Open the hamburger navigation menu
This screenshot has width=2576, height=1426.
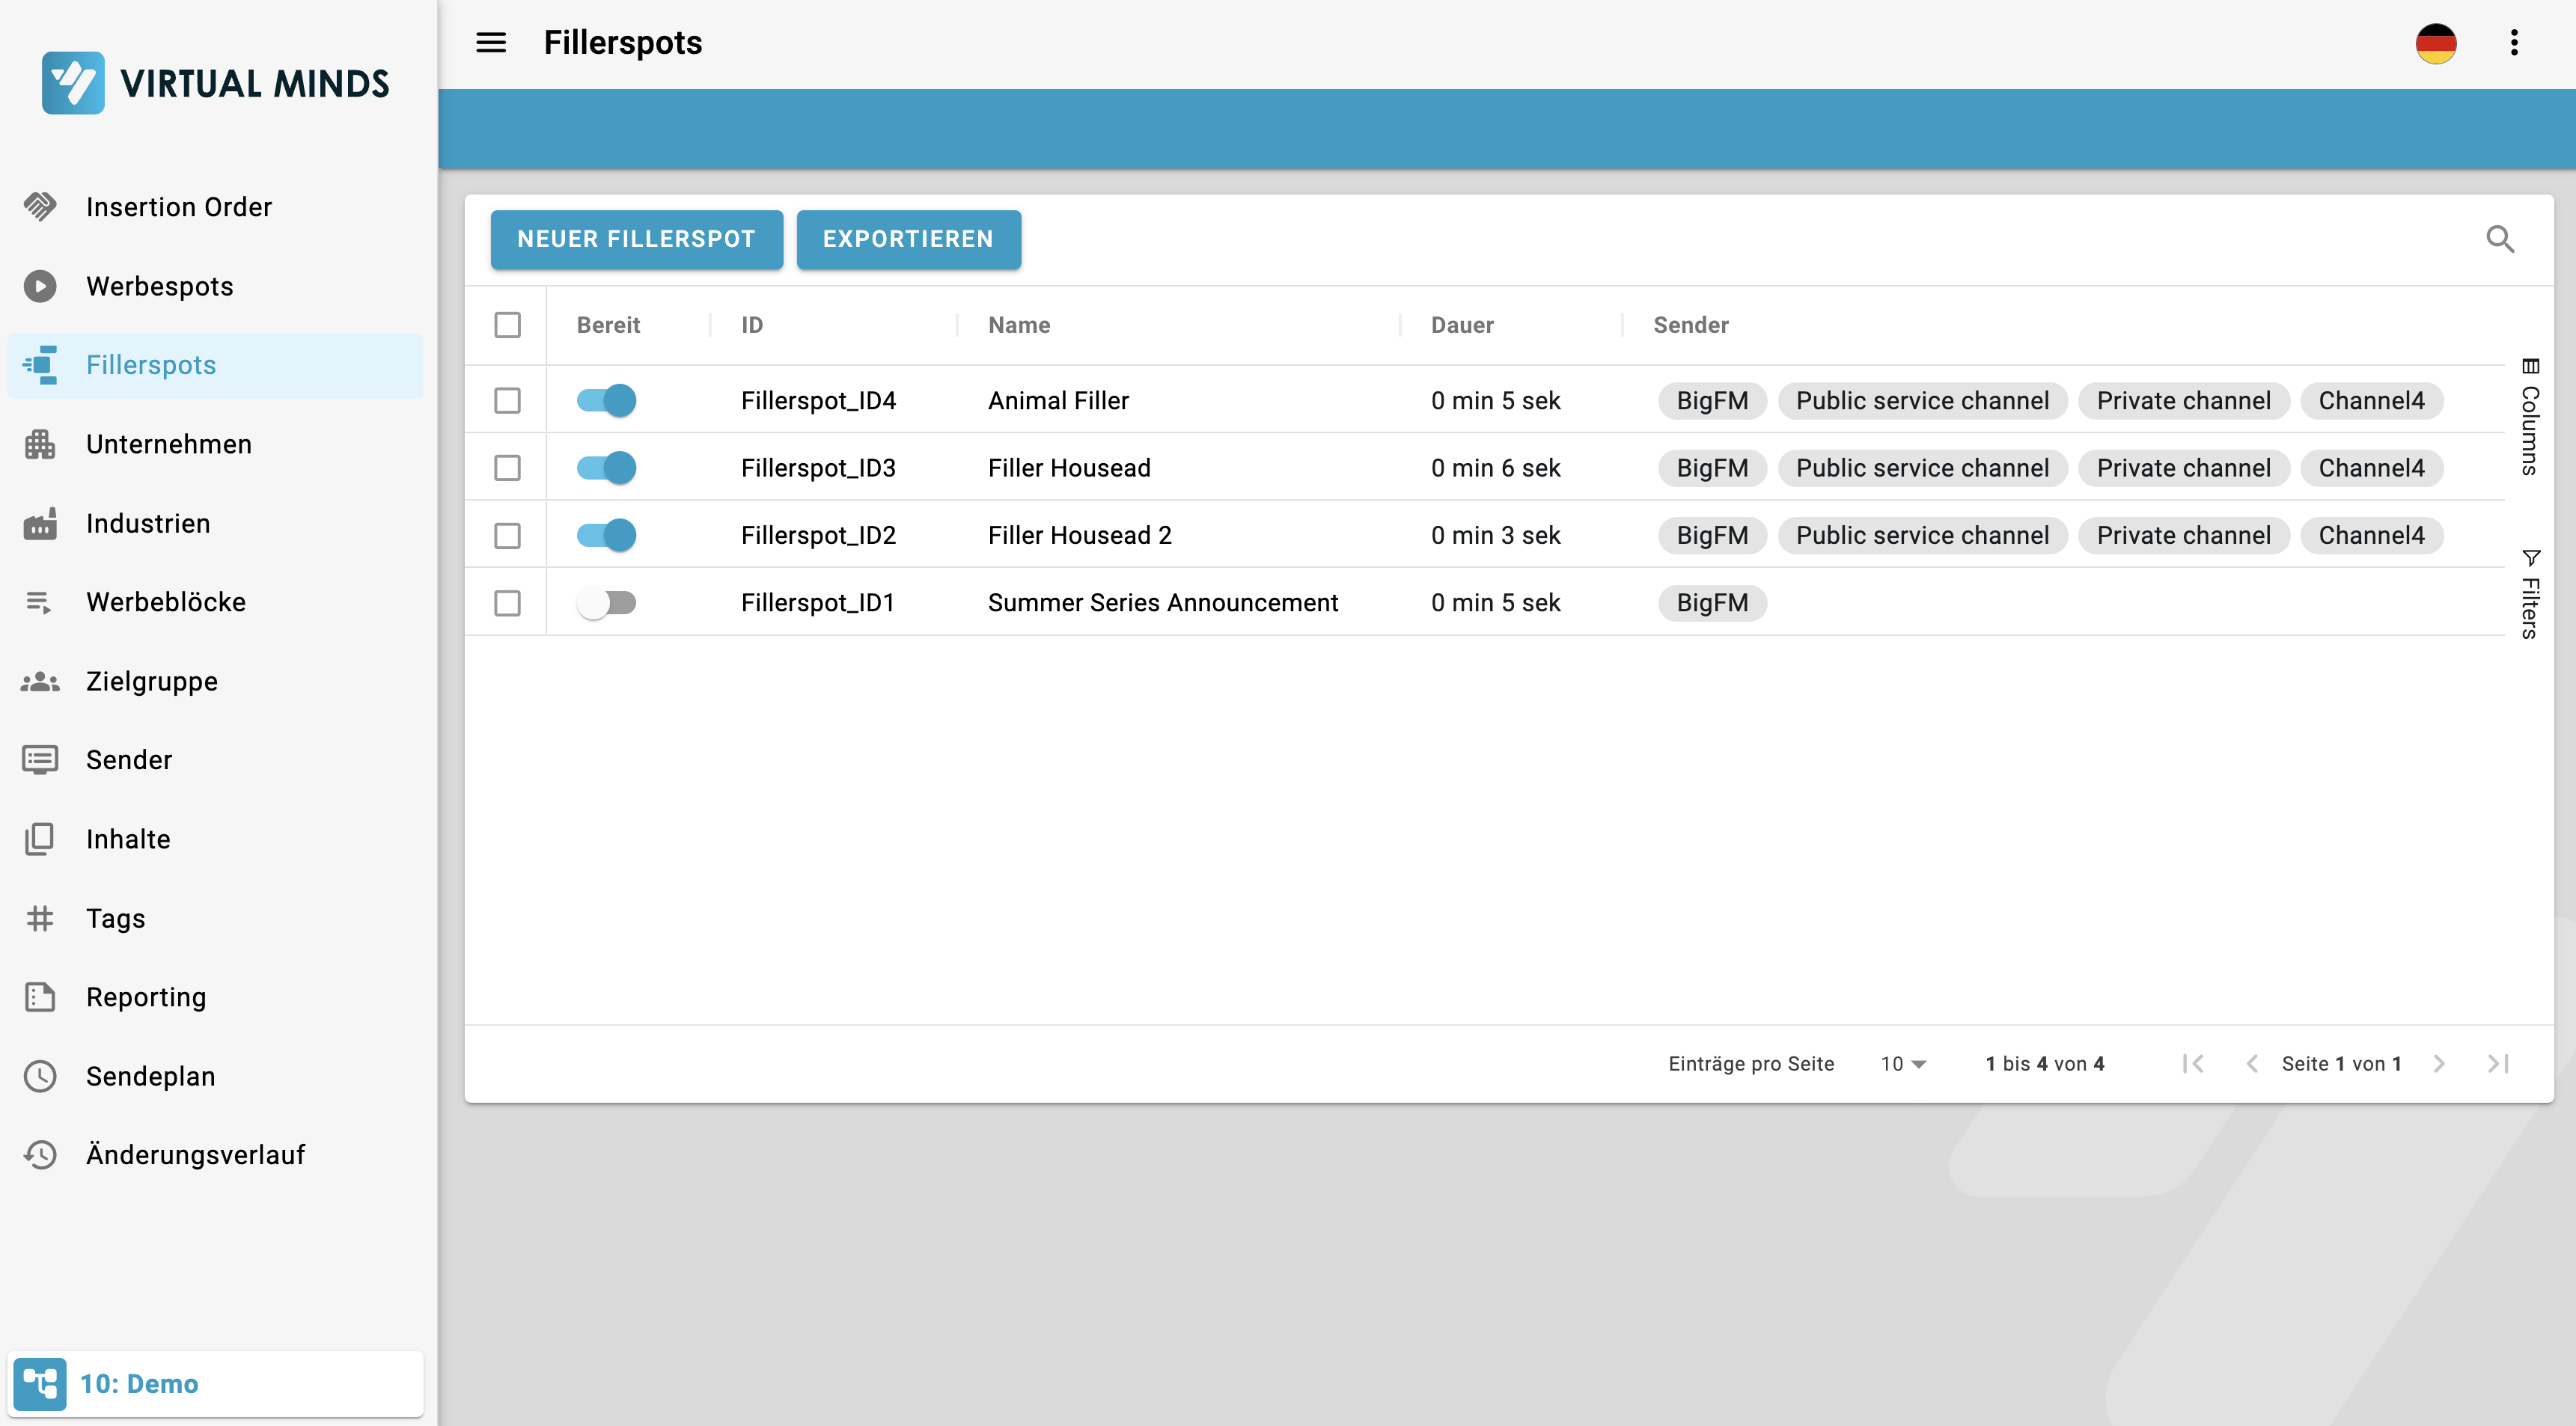(490, 43)
